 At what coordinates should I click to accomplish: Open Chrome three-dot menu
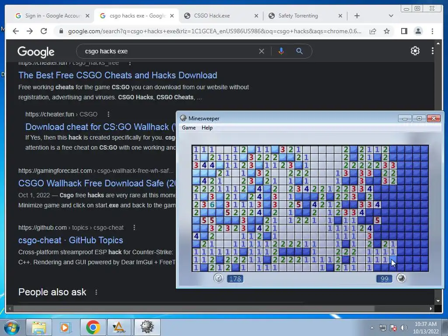[432, 31]
